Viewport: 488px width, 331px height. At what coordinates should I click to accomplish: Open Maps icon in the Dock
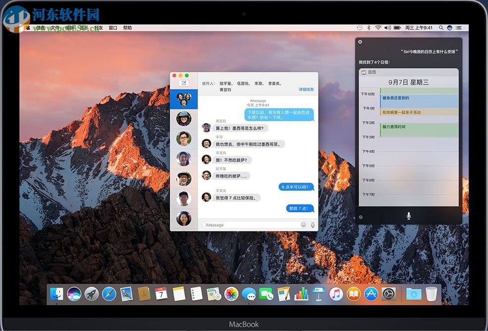[214, 294]
